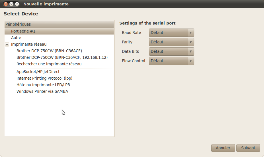264x157 pixels.
Task: Select Port série #1 device
Action: 59,31
